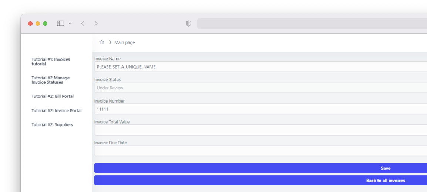This screenshot has width=427, height=192.
Task: Toggle the browser sidebar icon
Action: [x=60, y=24]
